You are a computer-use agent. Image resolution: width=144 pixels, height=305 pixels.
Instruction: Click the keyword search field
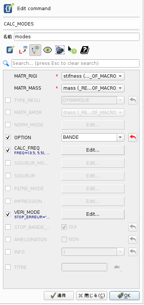[x=75, y=63]
